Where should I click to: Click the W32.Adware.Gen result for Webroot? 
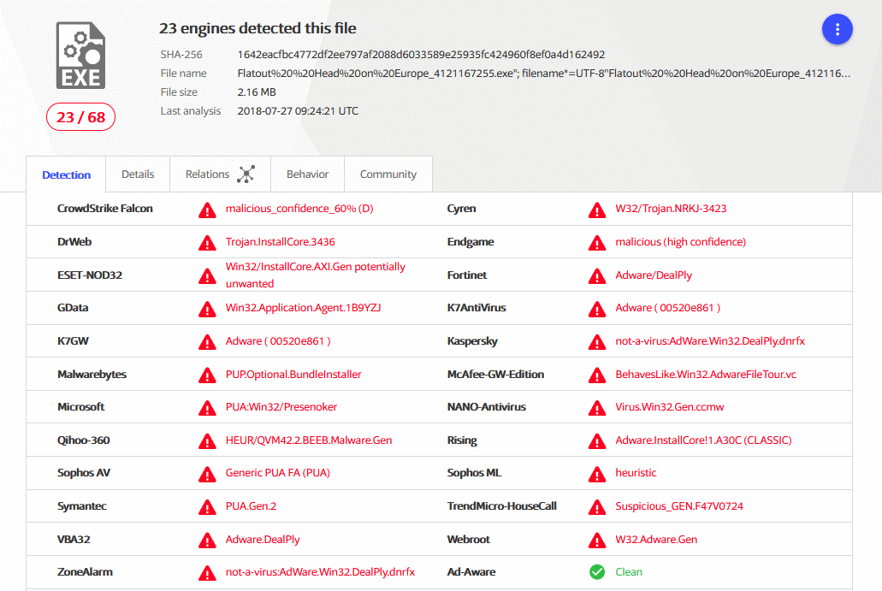656,540
